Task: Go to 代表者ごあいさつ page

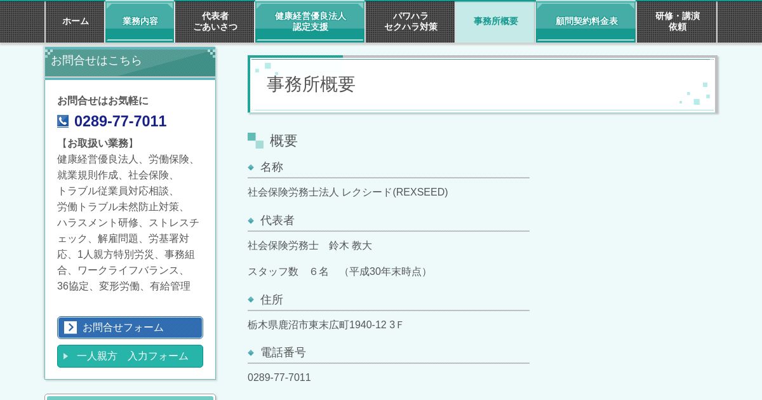Action: pos(215,22)
